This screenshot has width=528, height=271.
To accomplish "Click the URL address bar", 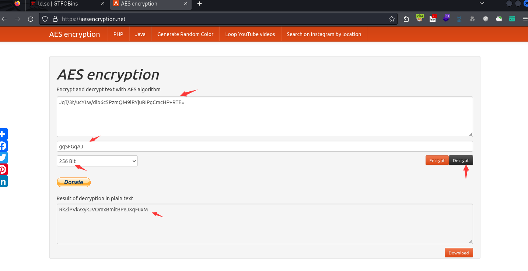I will click(x=218, y=19).
